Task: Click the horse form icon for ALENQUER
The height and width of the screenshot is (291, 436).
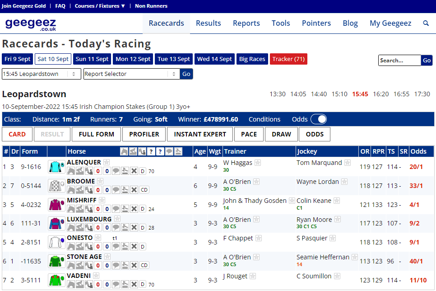Action: click(x=71, y=171)
